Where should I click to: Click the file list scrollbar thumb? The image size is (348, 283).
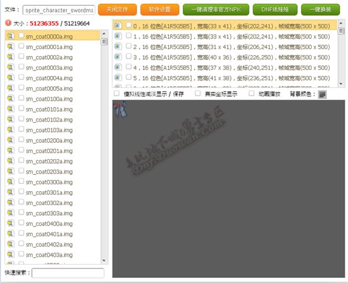[x=104, y=42]
